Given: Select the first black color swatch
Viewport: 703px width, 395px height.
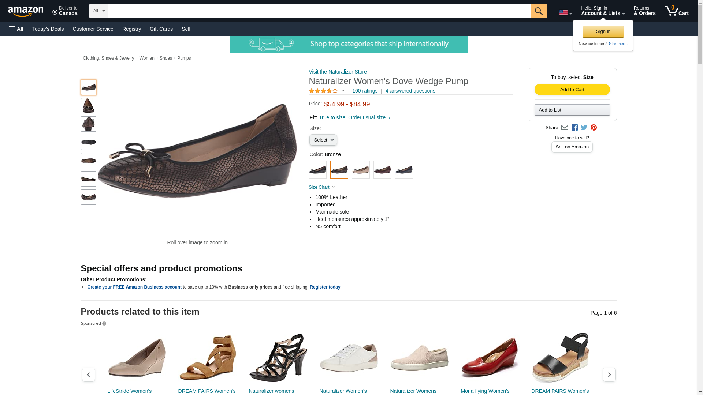Looking at the screenshot, I should 317,170.
